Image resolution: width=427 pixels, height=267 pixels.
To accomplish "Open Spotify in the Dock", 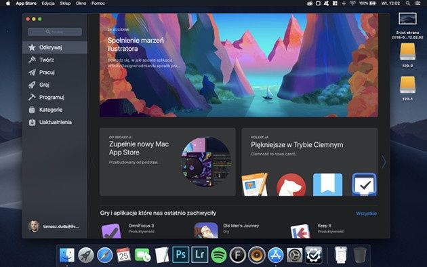I will coord(219,255).
